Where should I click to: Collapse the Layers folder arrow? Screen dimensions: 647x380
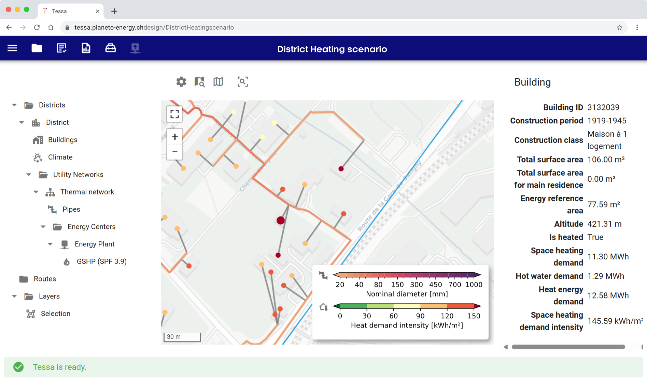[14, 296]
